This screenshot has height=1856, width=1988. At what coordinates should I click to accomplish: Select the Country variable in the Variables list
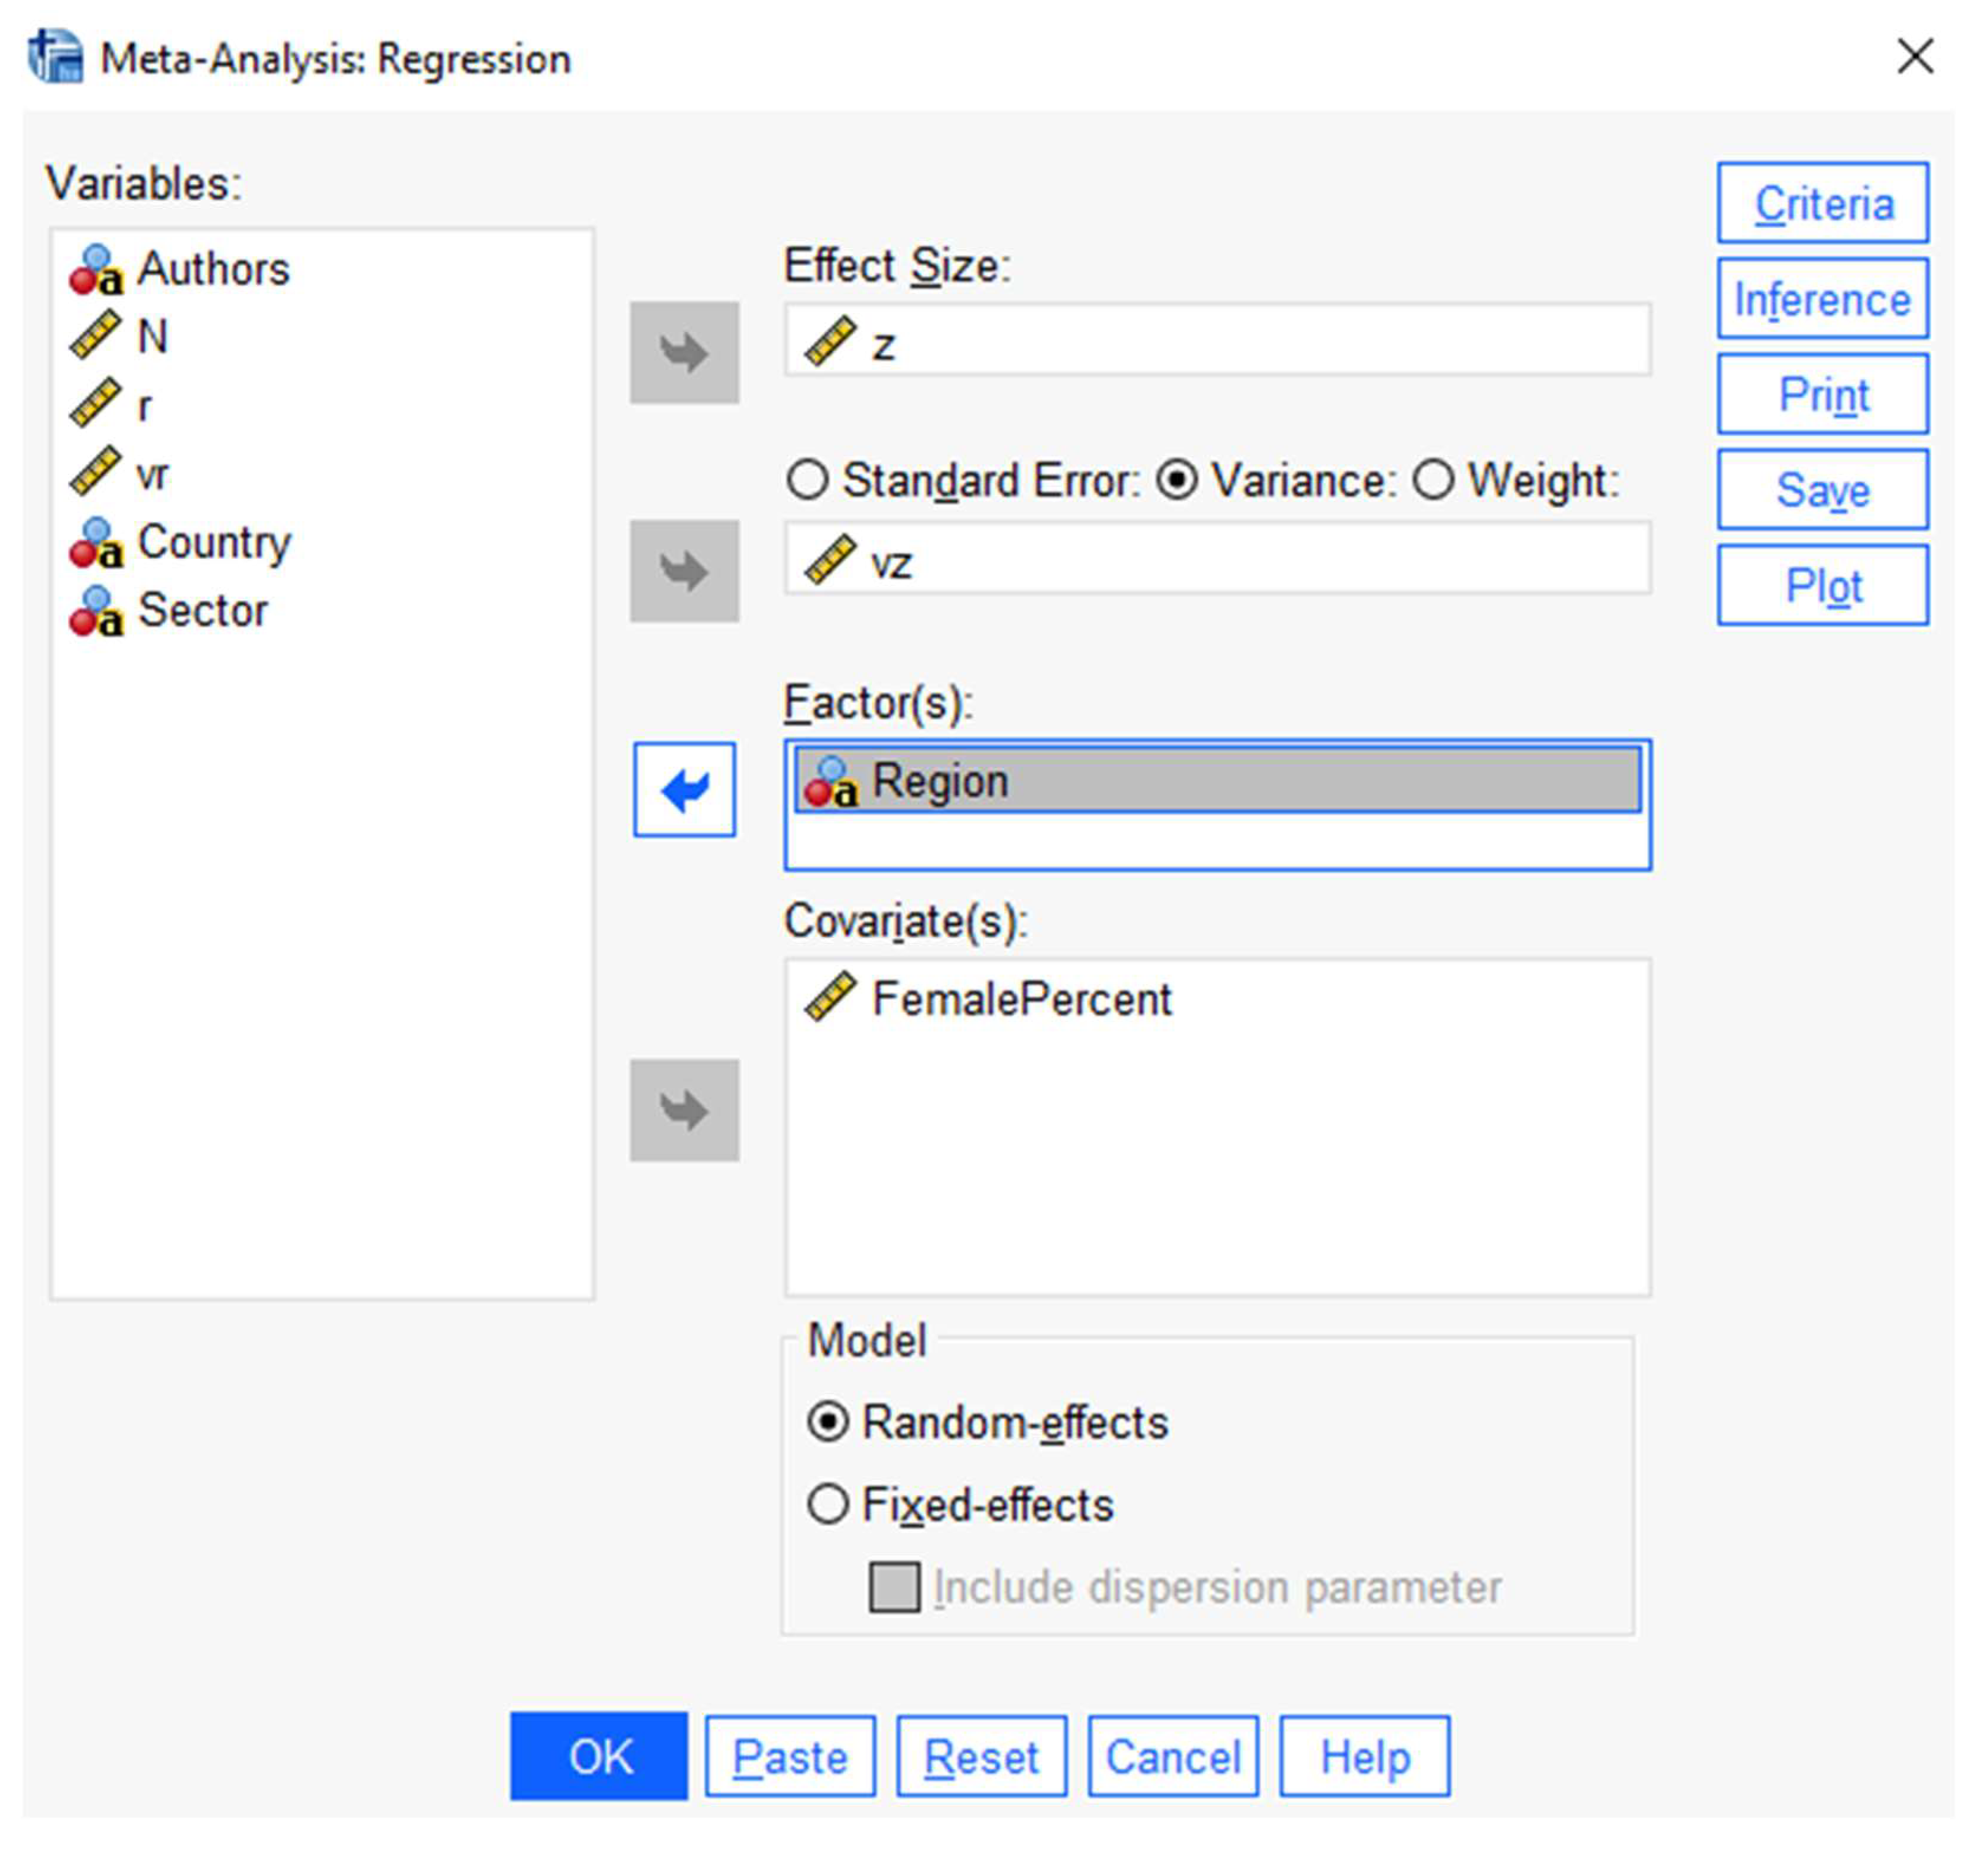212,543
